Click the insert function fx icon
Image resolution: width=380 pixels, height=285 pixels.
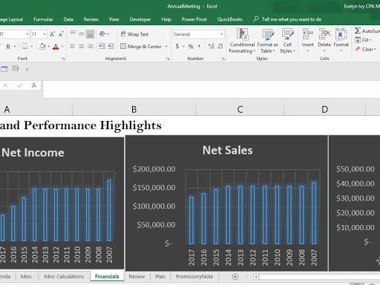[x=33, y=85]
